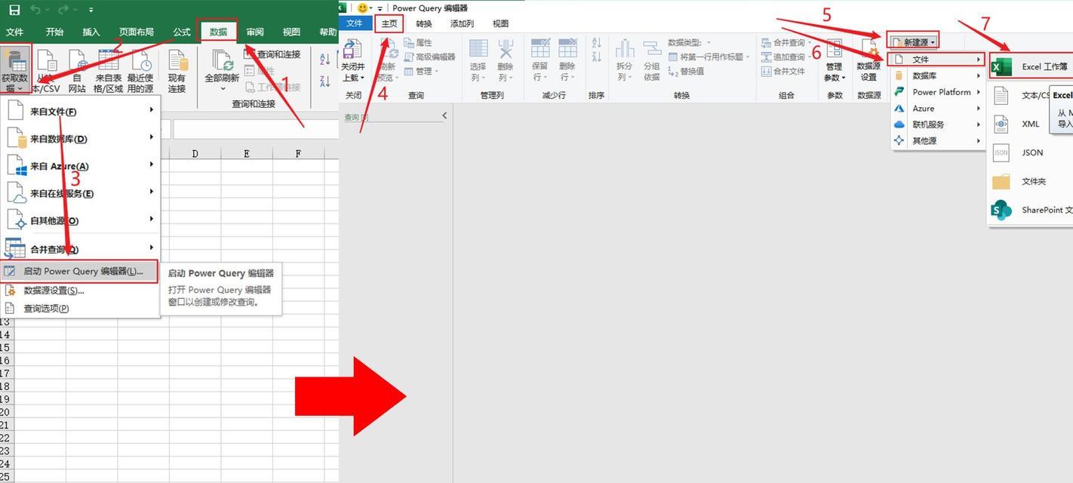The height and width of the screenshot is (483, 1073).
Task: Open the 新建源 dropdown in Power Query
Action: click(914, 42)
